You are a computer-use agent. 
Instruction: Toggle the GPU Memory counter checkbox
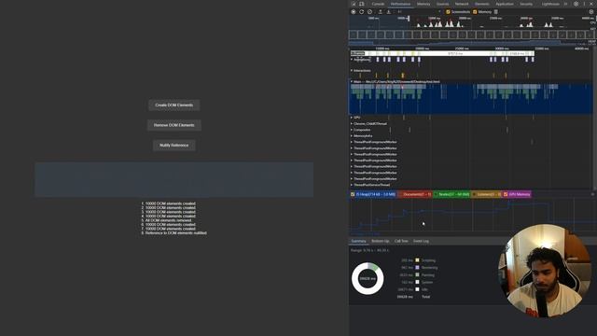506,194
